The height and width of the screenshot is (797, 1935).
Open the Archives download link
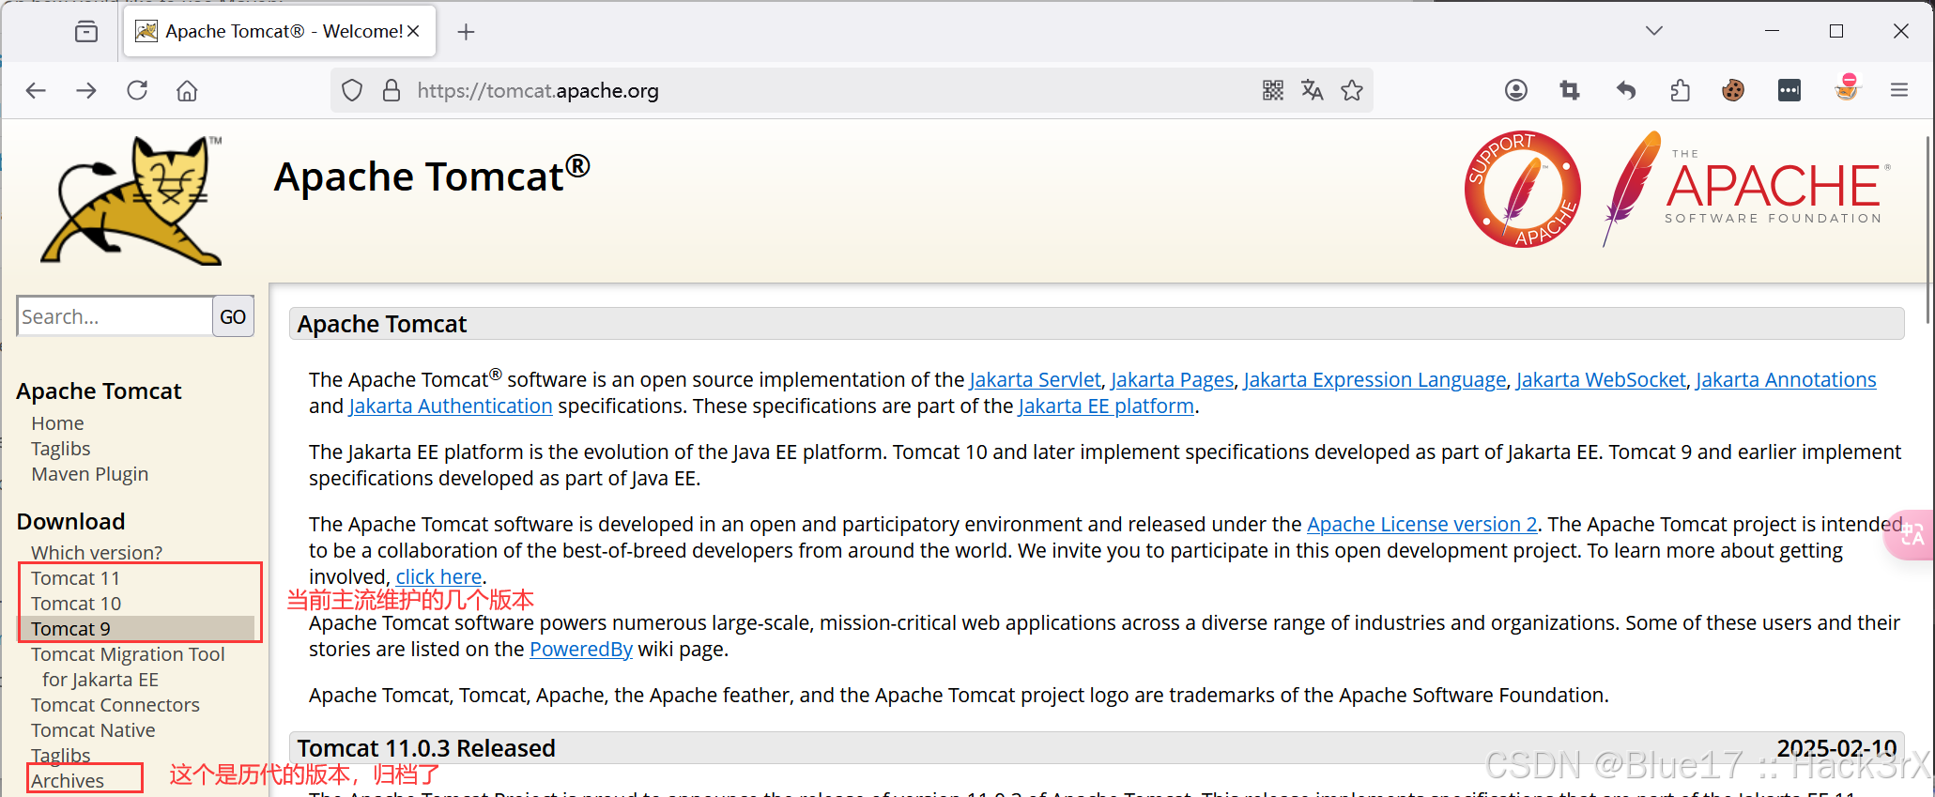pos(68,781)
